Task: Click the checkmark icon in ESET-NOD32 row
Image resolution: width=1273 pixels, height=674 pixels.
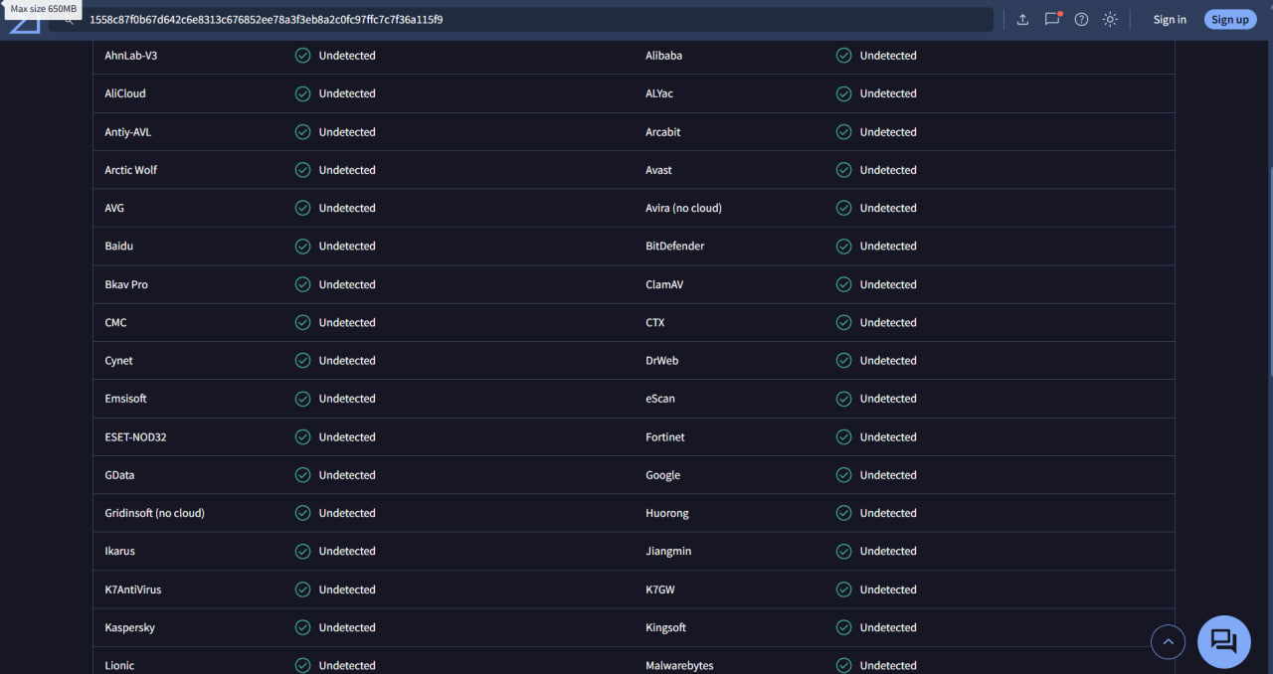Action: pyautogui.click(x=302, y=436)
